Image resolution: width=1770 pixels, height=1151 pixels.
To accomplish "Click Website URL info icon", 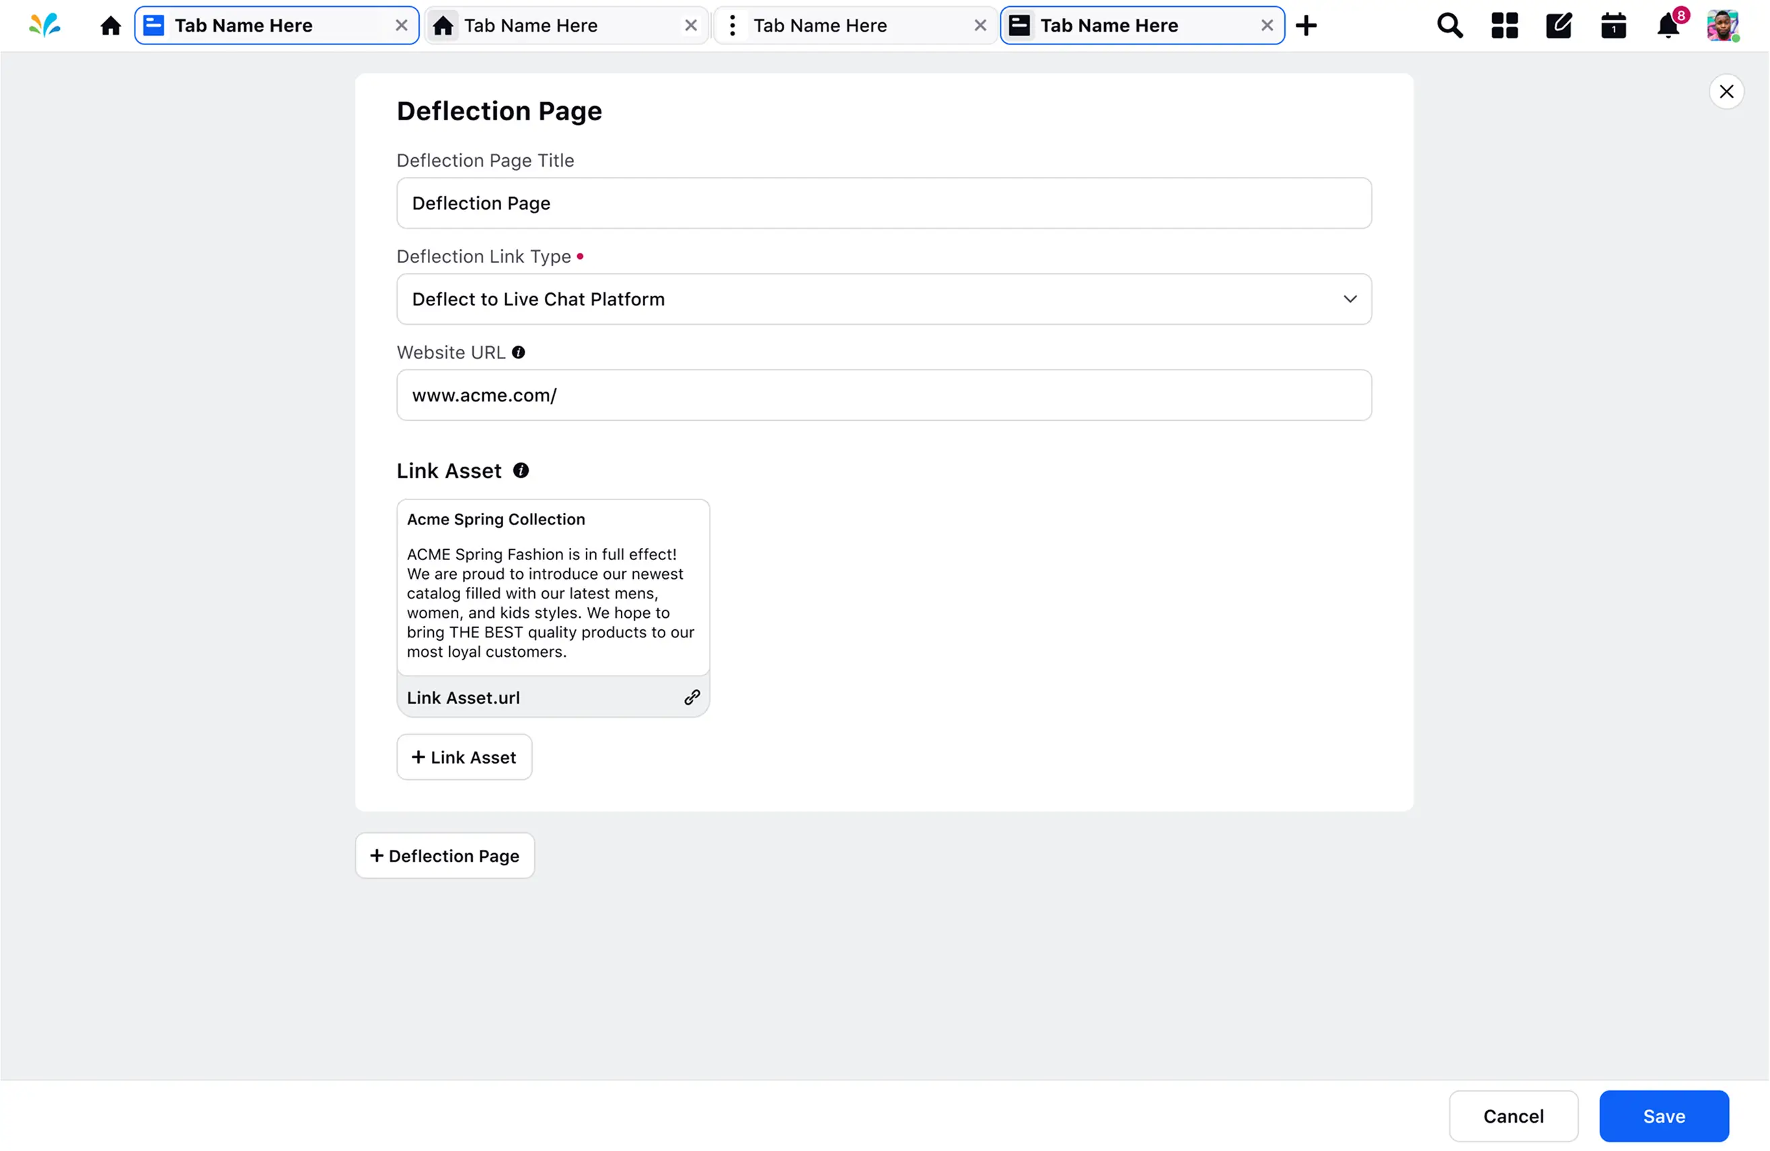I will (519, 352).
